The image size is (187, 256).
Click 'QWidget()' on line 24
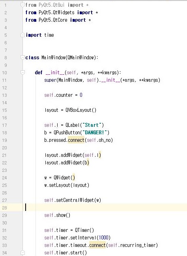(x=64, y=178)
